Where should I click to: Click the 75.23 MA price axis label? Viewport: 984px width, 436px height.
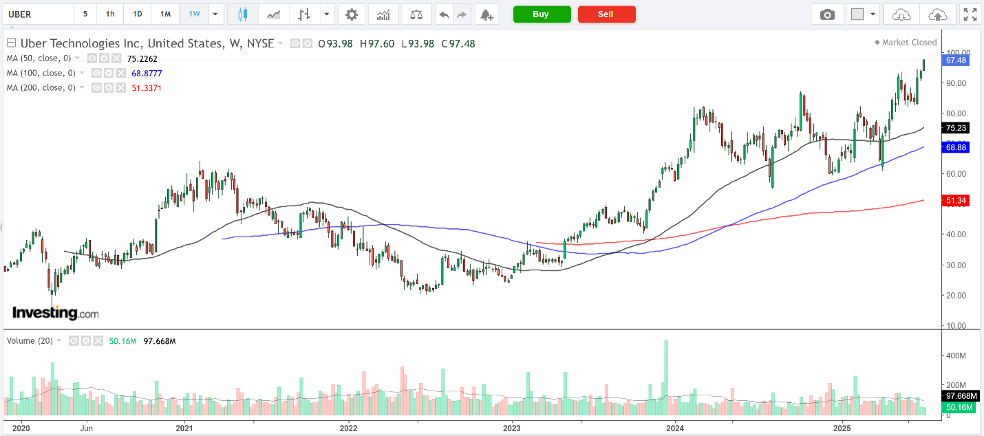tap(956, 128)
